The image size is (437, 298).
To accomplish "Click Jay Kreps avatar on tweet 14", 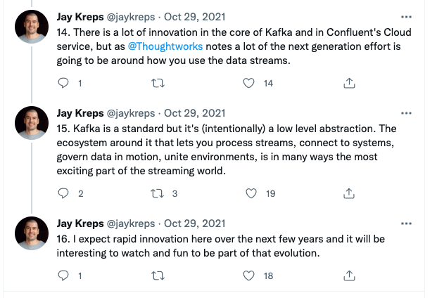I will (x=32, y=27).
